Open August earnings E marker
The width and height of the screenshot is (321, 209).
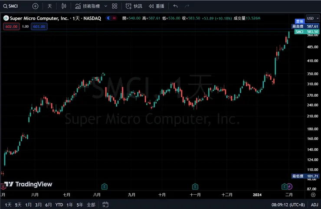point(105,186)
